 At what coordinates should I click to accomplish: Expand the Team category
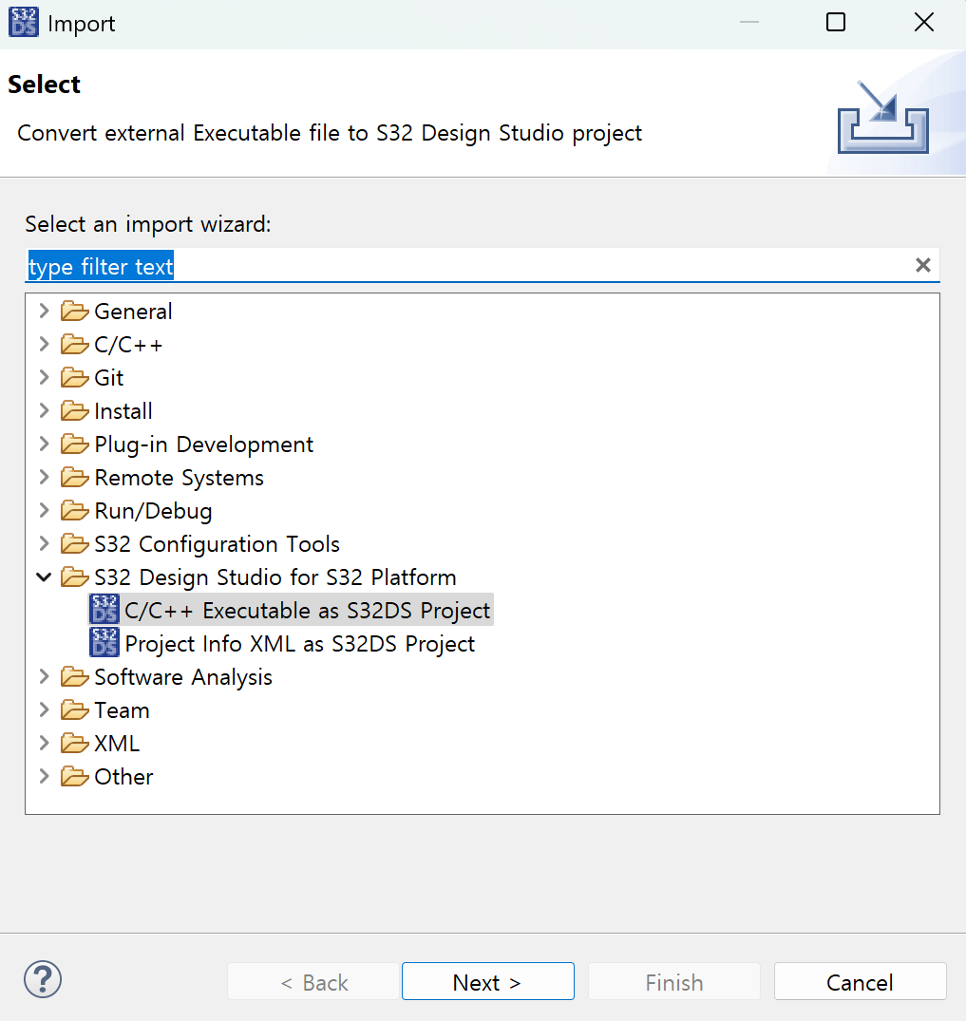44,709
